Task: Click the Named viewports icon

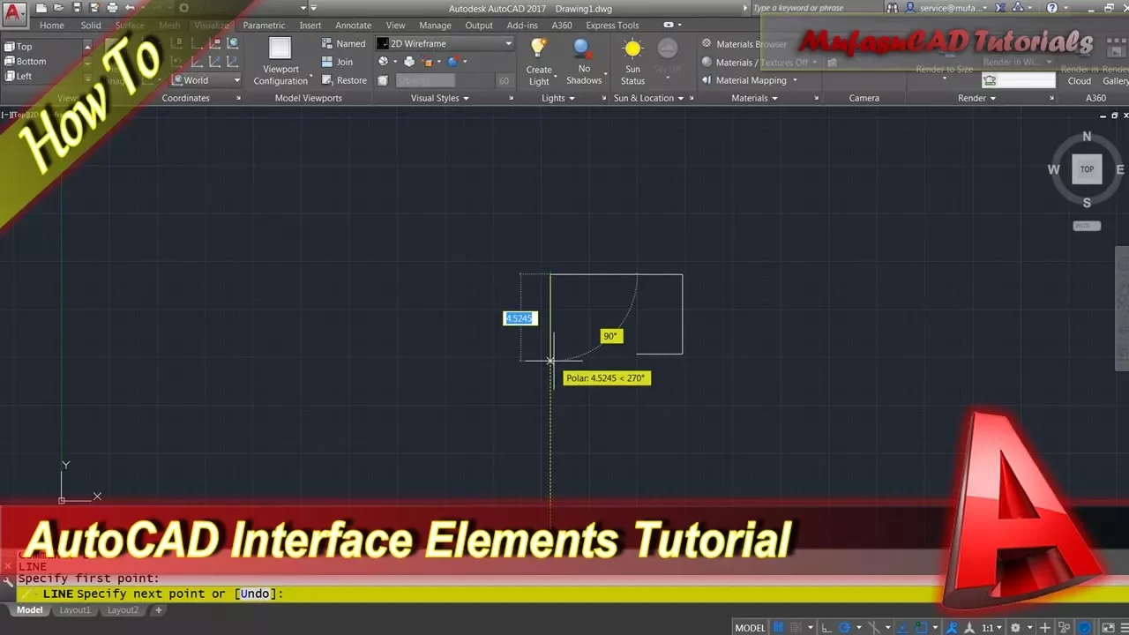Action: [326, 43]
